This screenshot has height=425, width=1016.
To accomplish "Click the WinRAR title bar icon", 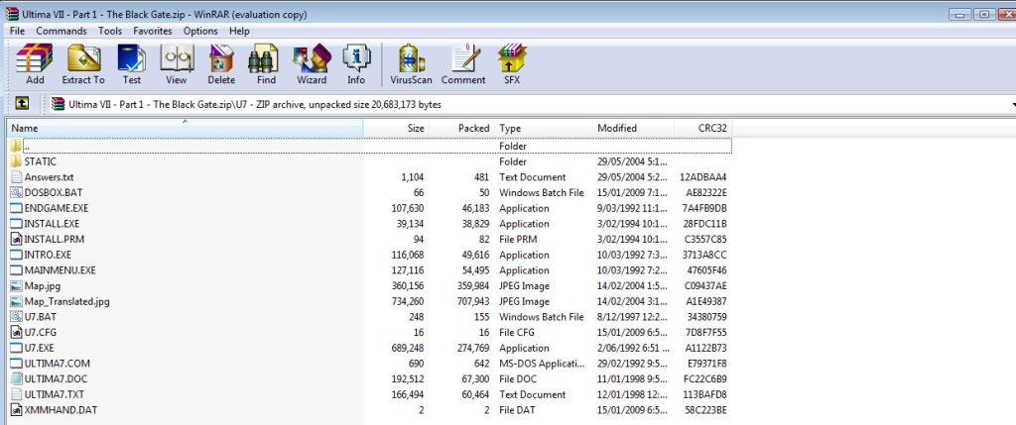I will (11, 14).
